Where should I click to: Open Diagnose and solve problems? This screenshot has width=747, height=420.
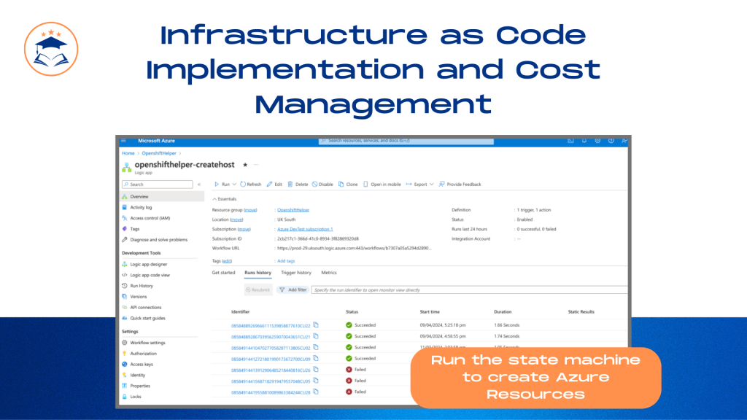(158, 240)
